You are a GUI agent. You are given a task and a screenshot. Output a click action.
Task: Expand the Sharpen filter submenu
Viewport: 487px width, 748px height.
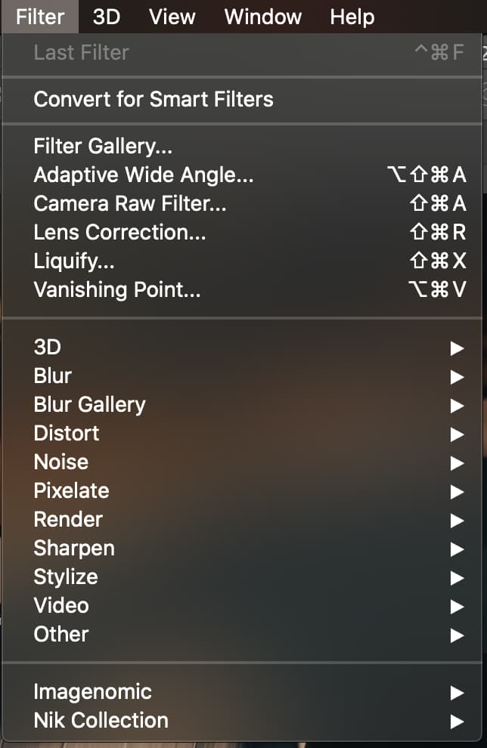click(x=241, y=548)
